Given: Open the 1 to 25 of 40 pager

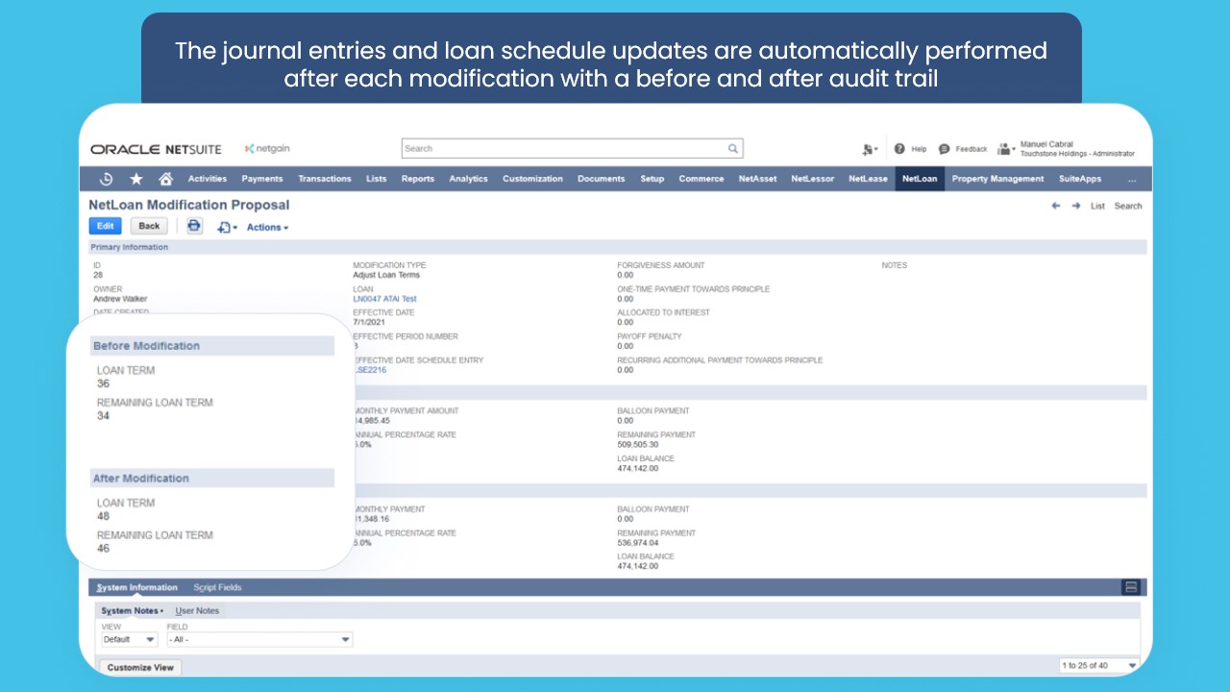Looking at the screenshot, I should 1099,665.
